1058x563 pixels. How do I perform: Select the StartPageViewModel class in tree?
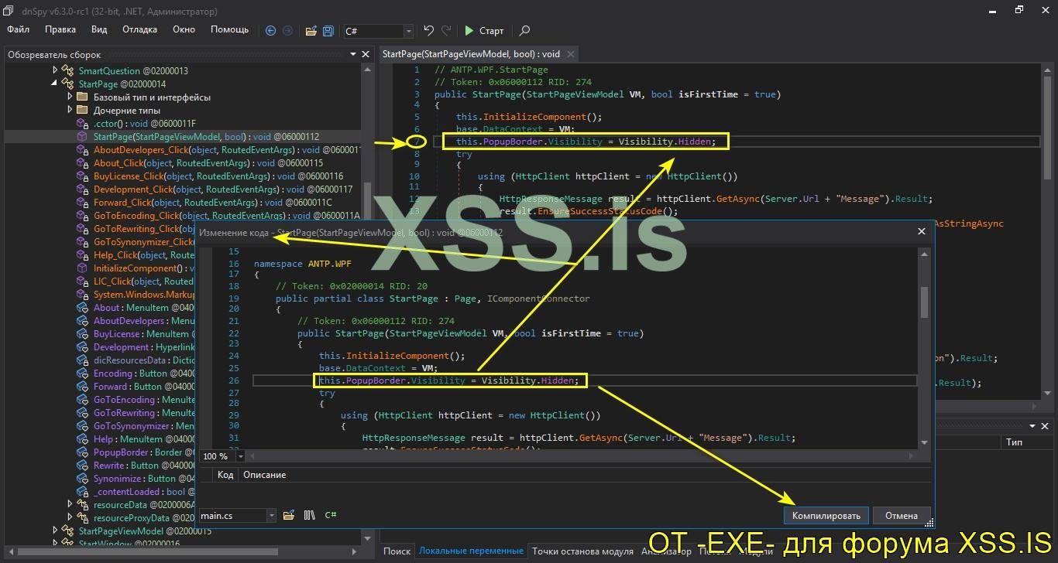(x=145, y=531)
